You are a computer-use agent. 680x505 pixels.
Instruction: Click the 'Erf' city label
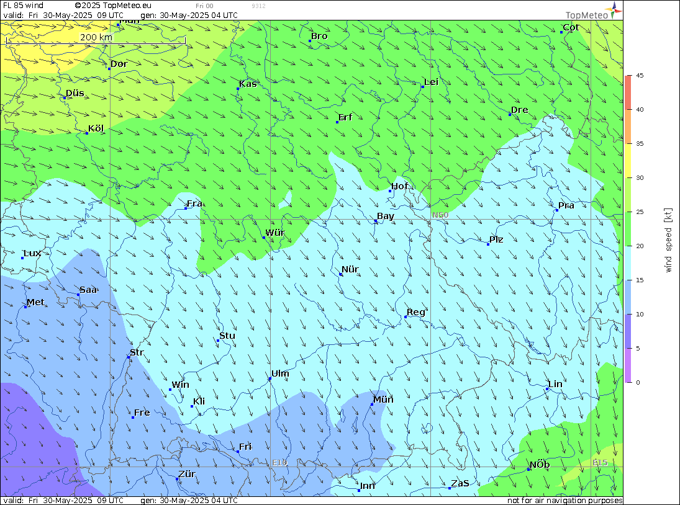[345, 117]
